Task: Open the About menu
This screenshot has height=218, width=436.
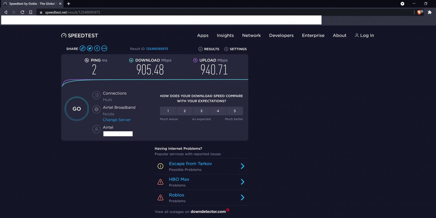Action: (340, 35)
